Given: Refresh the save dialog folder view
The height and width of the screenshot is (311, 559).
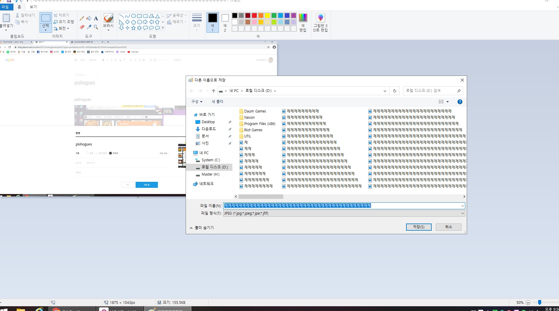Looking at the screenshot, I should pyautogui.click(x=395, y=91).
